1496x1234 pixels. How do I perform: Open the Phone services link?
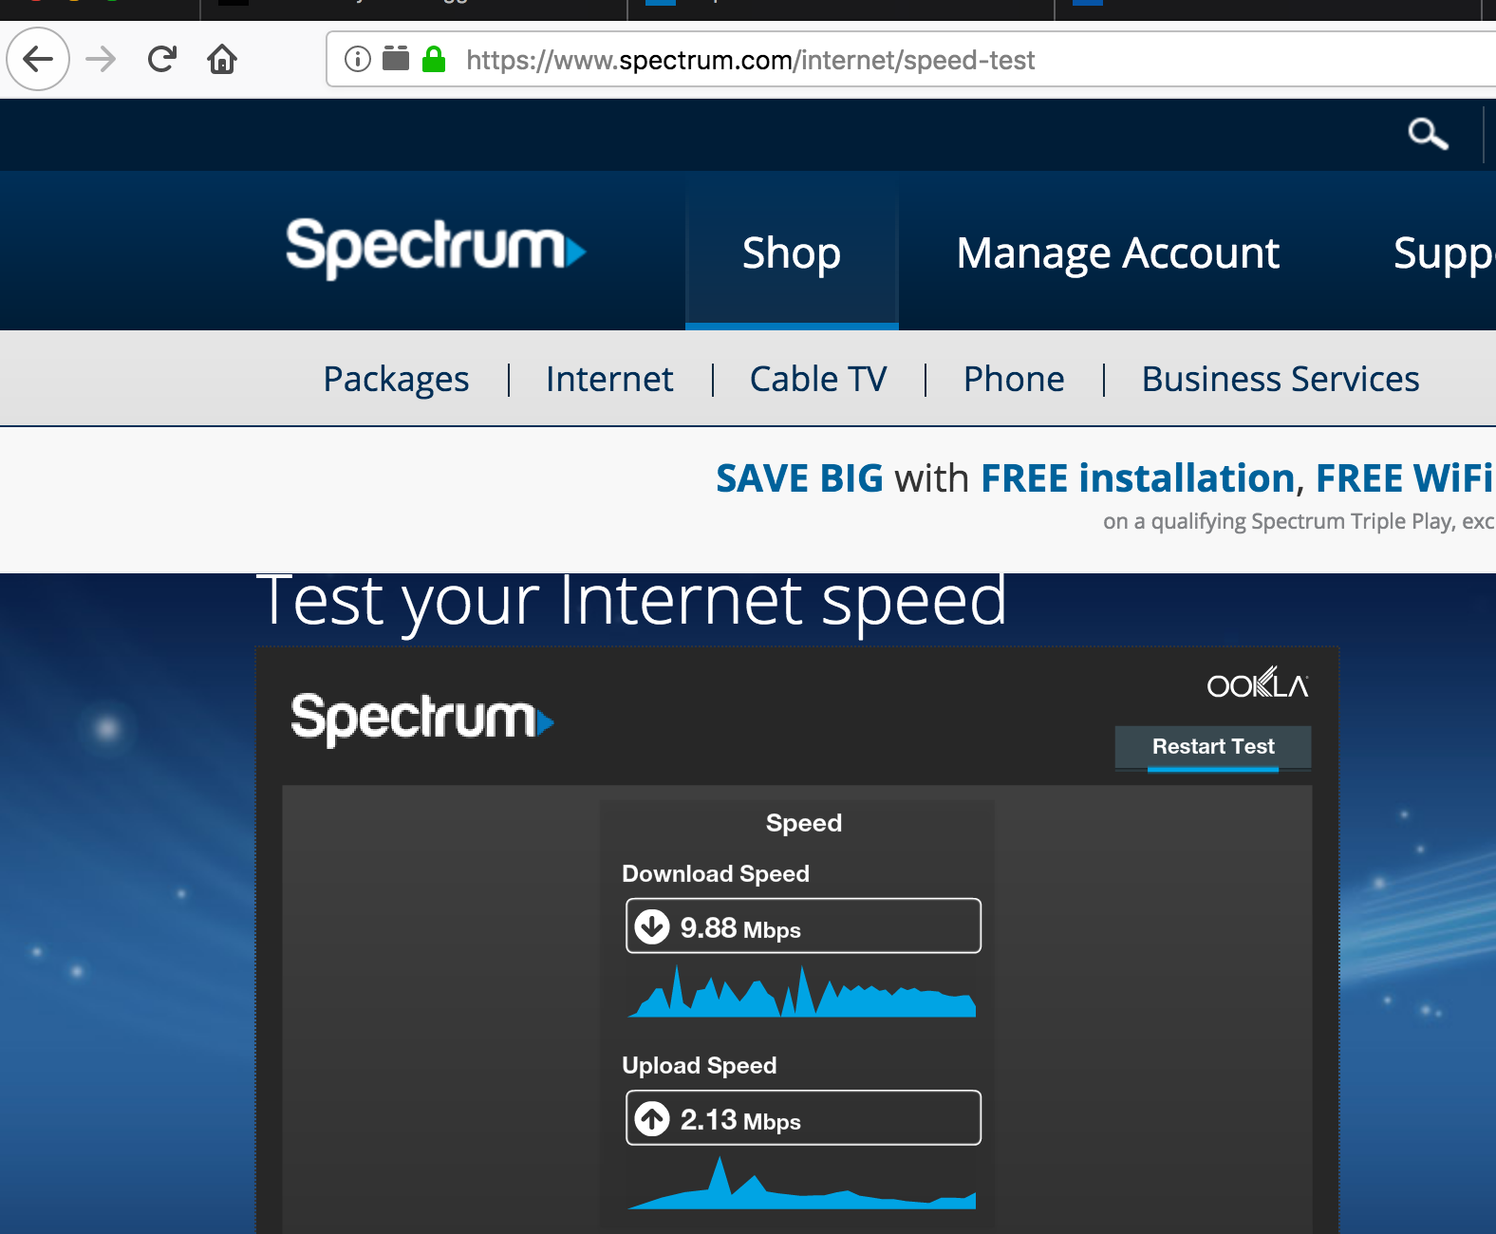coord(1014,380)
